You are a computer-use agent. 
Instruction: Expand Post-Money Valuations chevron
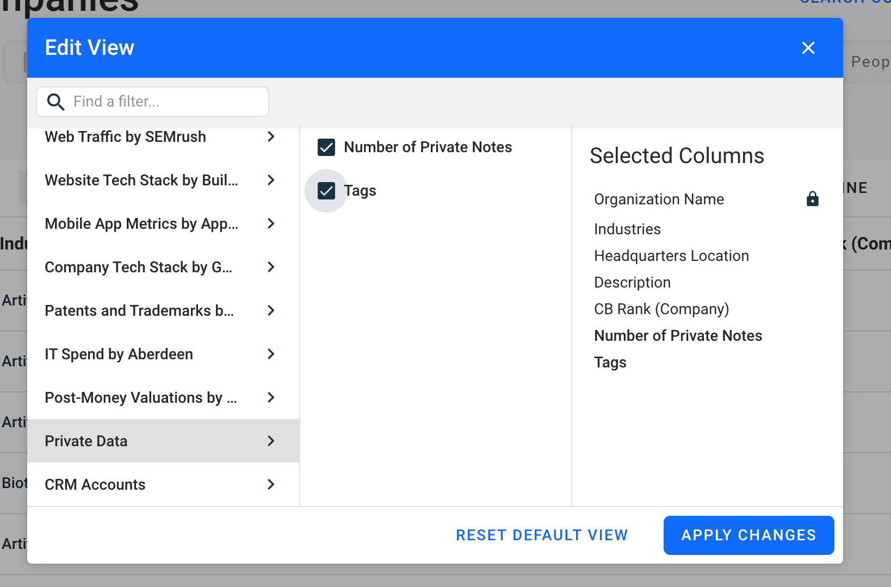(271, 397)
